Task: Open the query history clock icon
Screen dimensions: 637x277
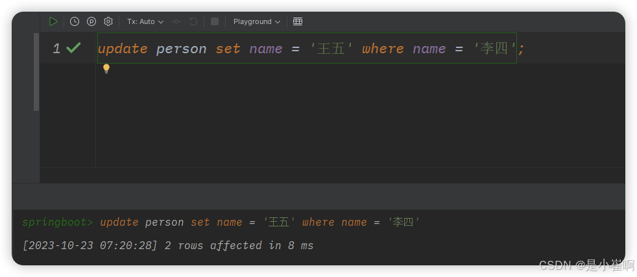Action: 75,21
